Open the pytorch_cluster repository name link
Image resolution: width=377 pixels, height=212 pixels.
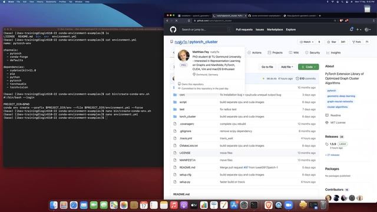tap(203, 42)
